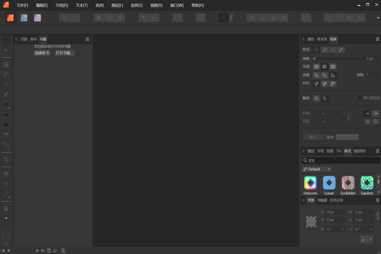Select the Frame Text tool
This screenshot has height=254, width=381.
click(x=6, y=64)
